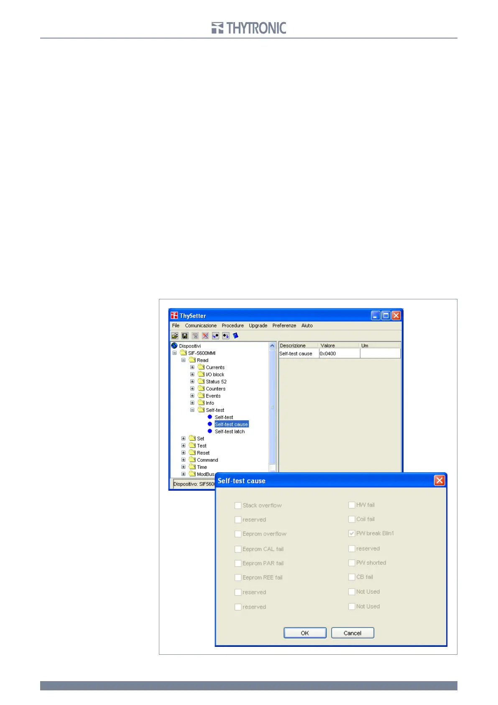This screenshot has width=498, height=705.
Task: Click the Valore column header
Action: (x=339, y=345)
